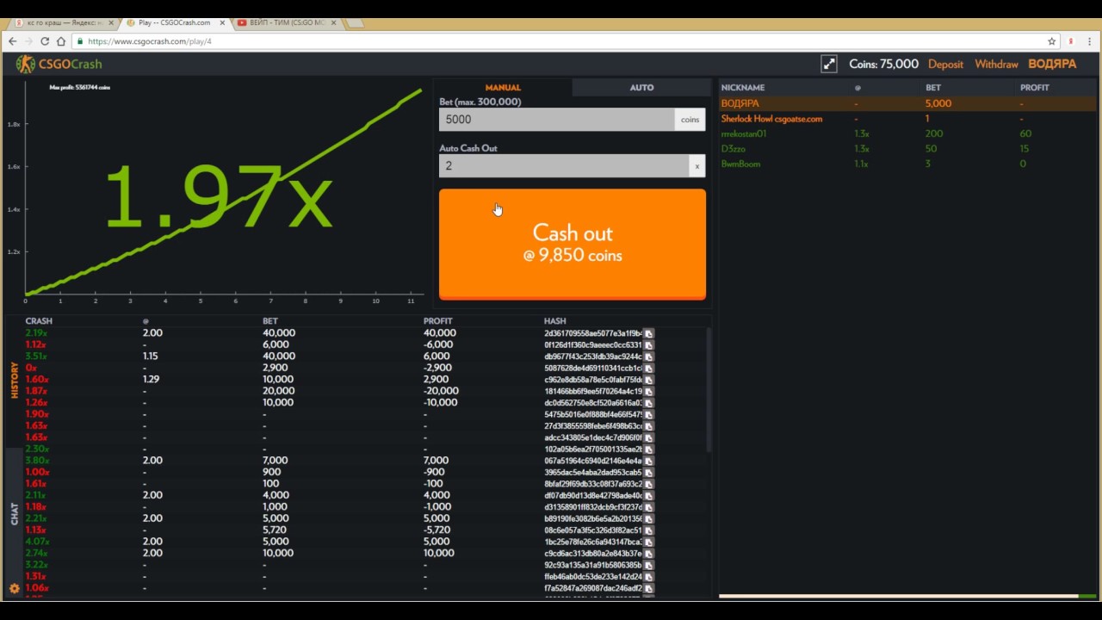Copy hash for the 0x crash row
The width and height of the screenshot is (1102, 620).
point(649,368)
